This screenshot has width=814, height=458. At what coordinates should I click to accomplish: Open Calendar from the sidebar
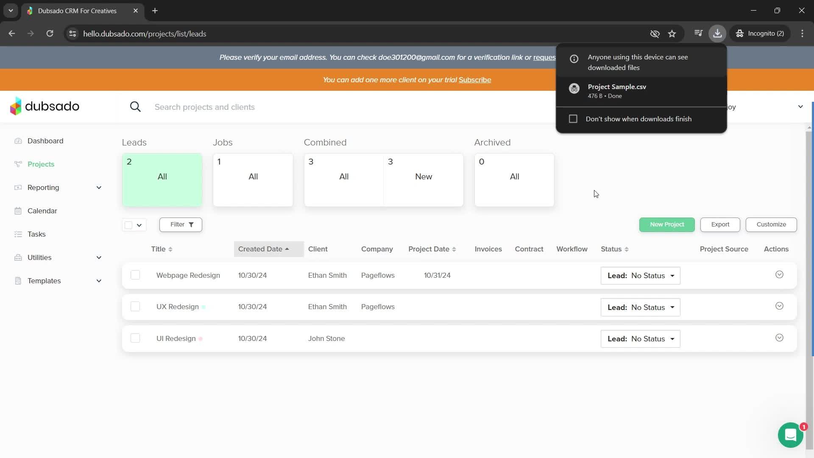(x=42, y=211)
